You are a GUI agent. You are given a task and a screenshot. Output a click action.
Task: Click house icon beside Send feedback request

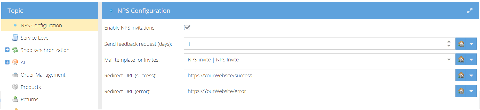[461, 44]
